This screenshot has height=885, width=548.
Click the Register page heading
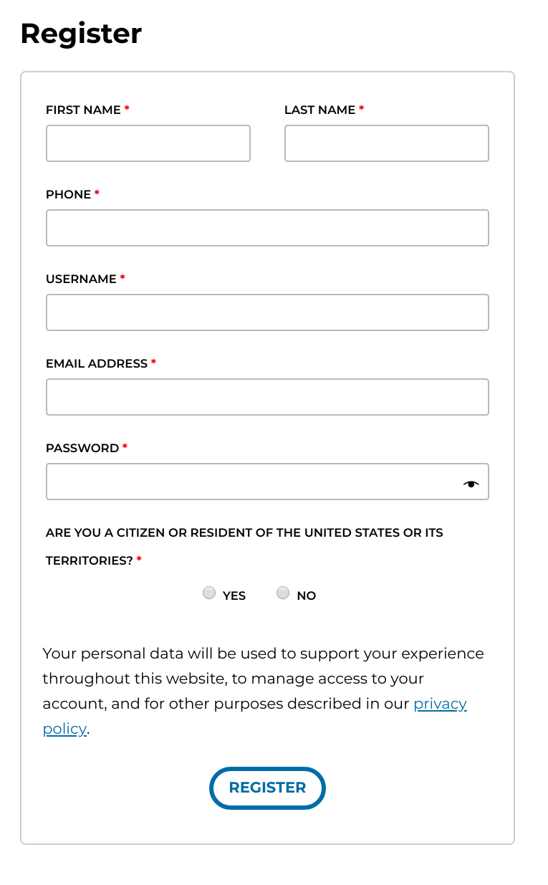click(x=81, y=34)
